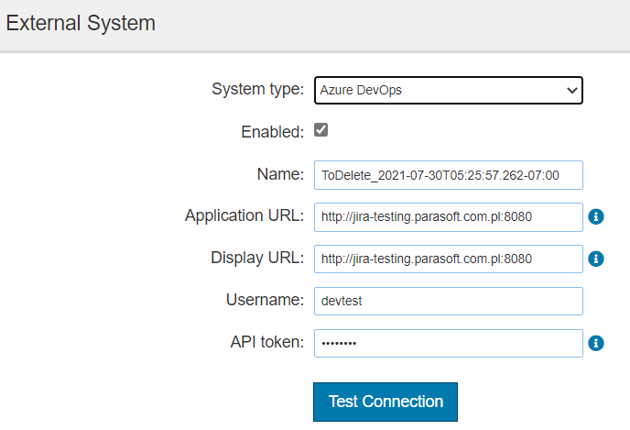This screenshot has width=630, height=430.
Task: Click the info icon beside API token
Action: [x=596, y=343]
